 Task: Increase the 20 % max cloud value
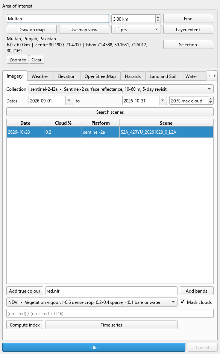point(211,99)
